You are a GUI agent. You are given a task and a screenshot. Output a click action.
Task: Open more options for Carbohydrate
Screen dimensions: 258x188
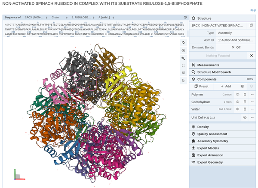pos(252,102)
